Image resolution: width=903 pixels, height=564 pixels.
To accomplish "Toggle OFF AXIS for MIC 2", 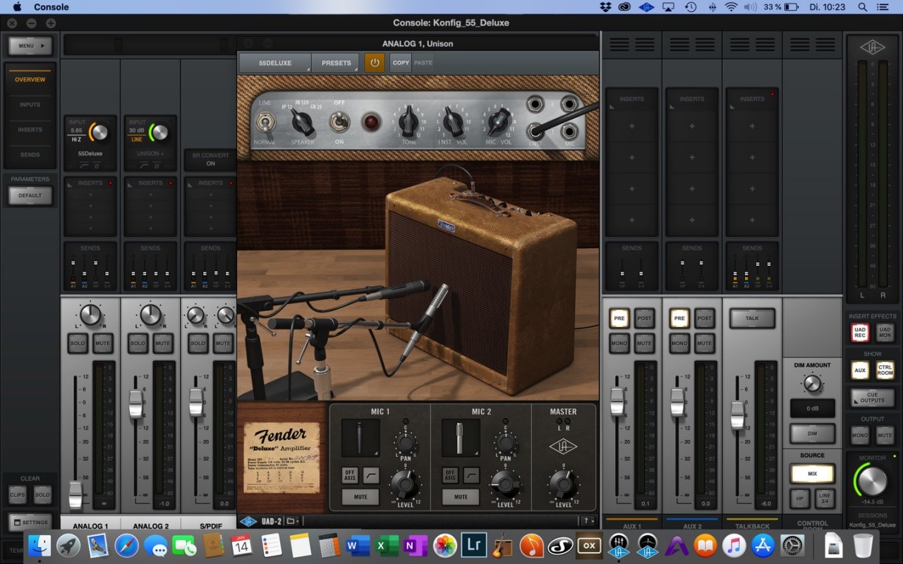I will (450, 474).
